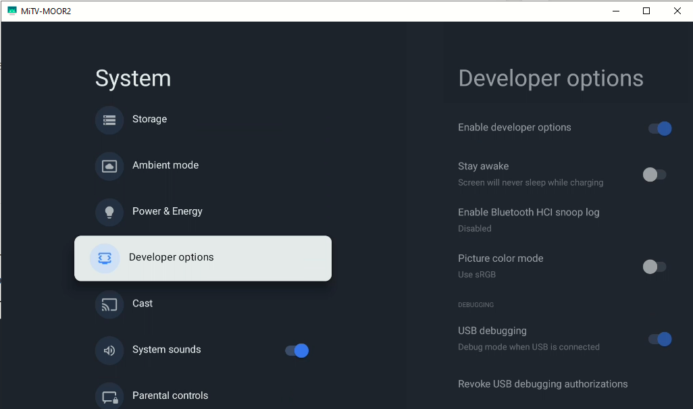Turn on the Stay awake switch

[x=654, y=174]
